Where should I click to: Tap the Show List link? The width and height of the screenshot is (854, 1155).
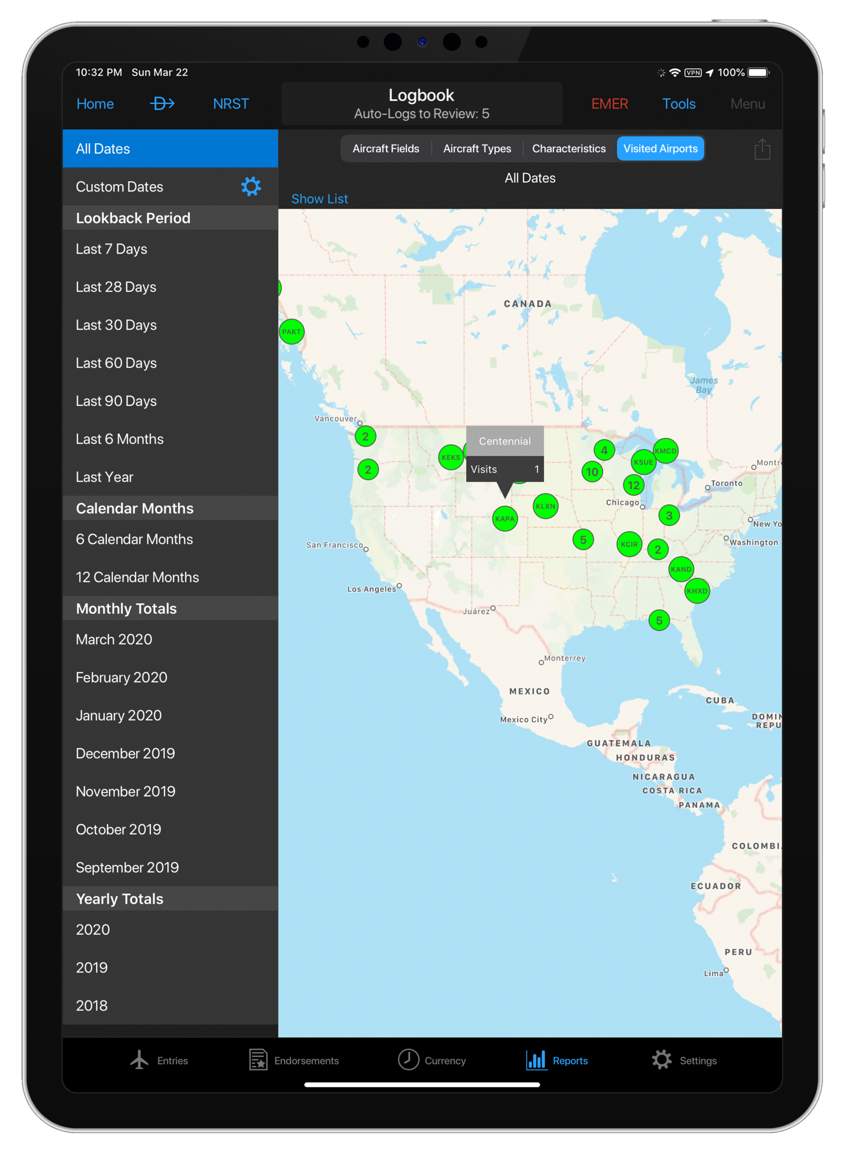coord(319,199)
